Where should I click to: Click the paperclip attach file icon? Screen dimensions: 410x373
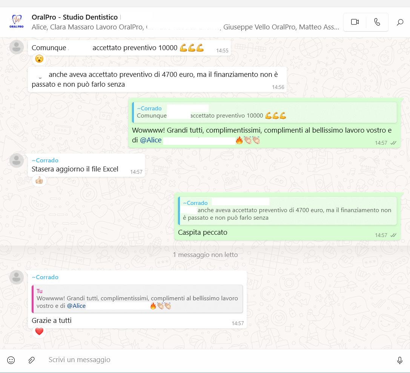(x=32, y=360)
